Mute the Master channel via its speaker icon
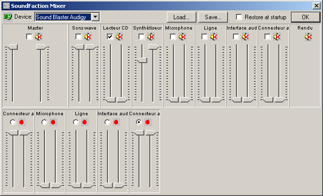Image resolution: width=323 pixels, height=196 pixels. coord(38,37)
